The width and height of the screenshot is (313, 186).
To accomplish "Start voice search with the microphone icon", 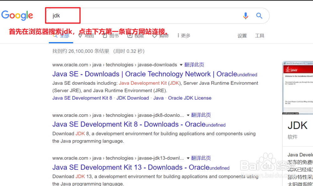I will point(245,16).
